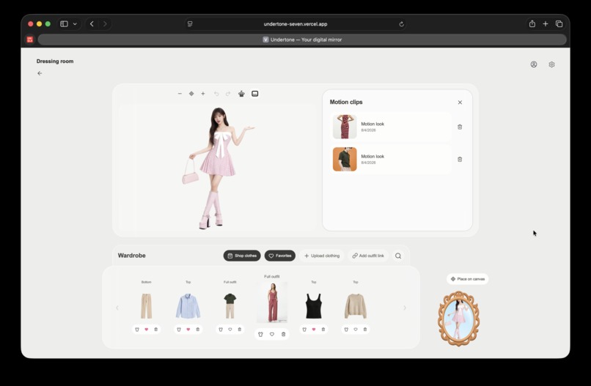Delete the khaki pants item
Image resolution: width=591 pixels, height=386 pixels.
point(156,330)
